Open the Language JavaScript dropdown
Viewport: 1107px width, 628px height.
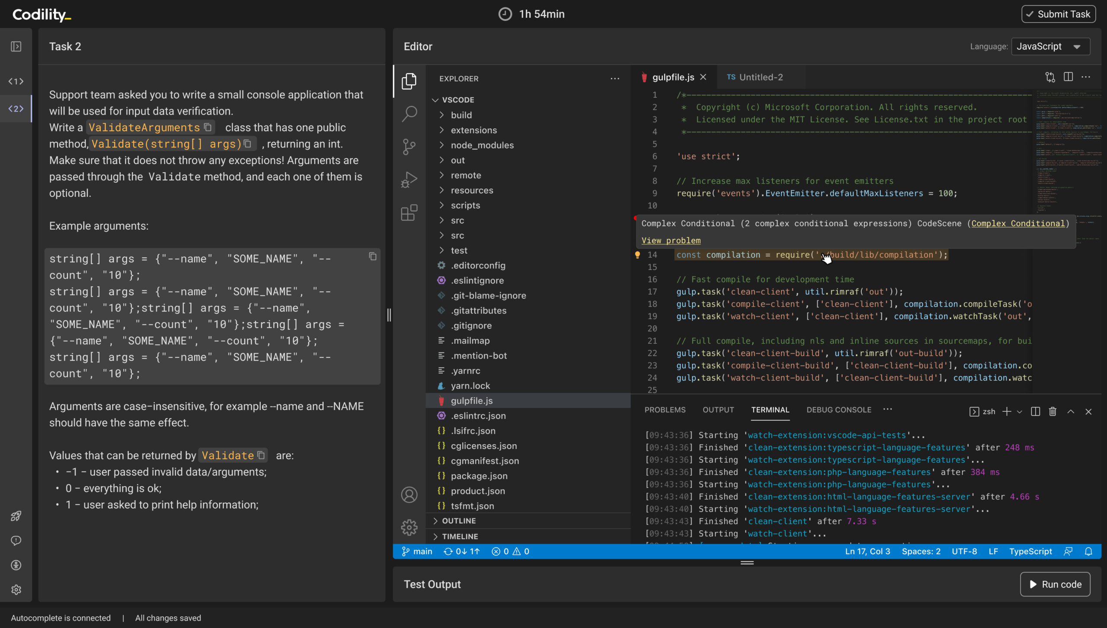tap(1050, 46)
